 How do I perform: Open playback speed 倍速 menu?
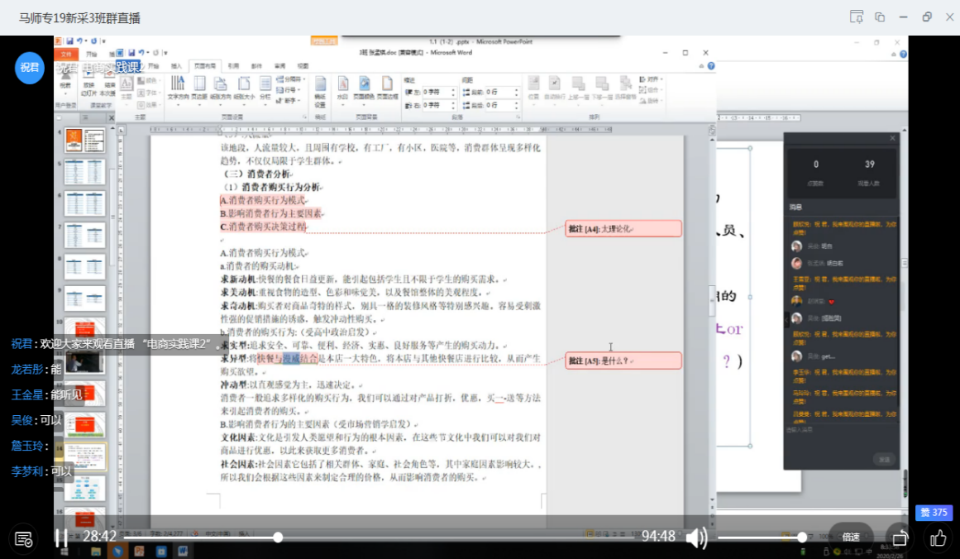coord(851,537)
